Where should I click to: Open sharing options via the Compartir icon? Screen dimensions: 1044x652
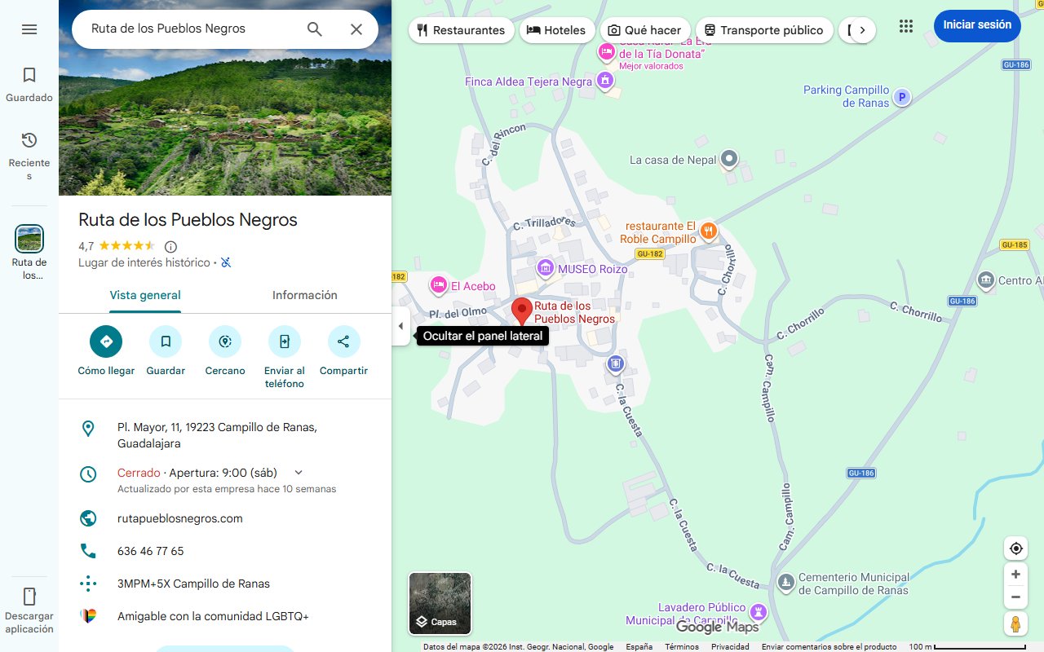tap(343, 341)
